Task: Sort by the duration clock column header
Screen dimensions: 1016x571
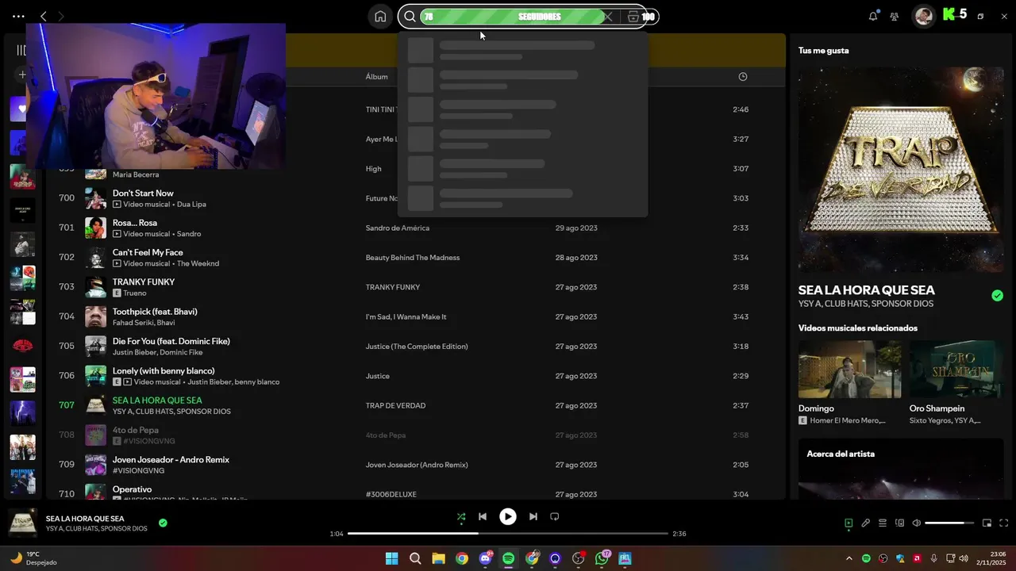Action: pos(743,77)
